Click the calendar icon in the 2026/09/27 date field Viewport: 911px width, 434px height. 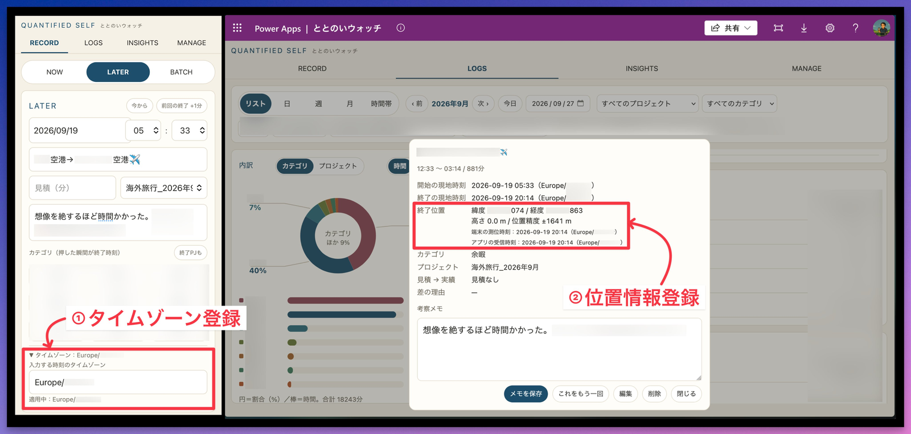coord(581,104)
